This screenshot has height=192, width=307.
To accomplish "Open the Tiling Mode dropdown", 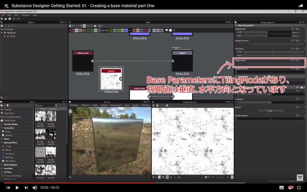I will pos(270,64).
